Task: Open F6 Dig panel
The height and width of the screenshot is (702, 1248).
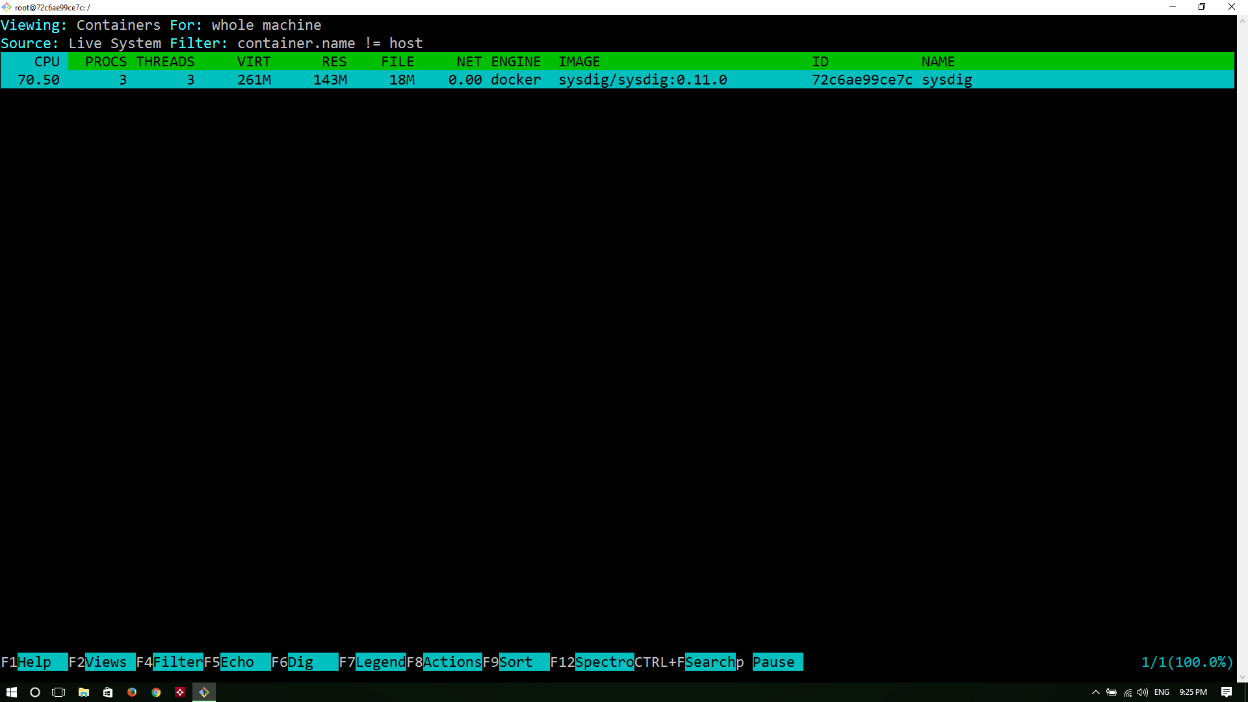Action: pyautogui.click(x=304, y=662)
